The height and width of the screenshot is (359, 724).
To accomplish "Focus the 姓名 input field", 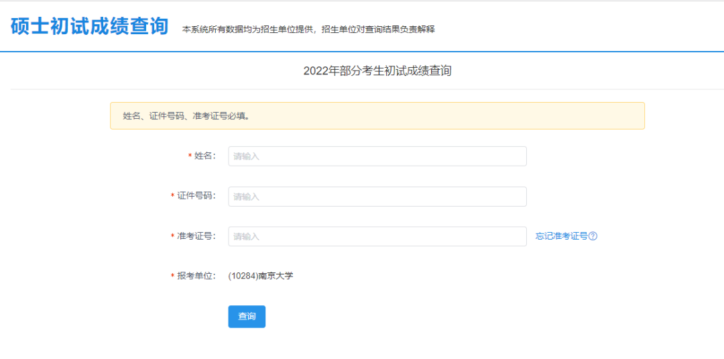I will click(377, 156).
